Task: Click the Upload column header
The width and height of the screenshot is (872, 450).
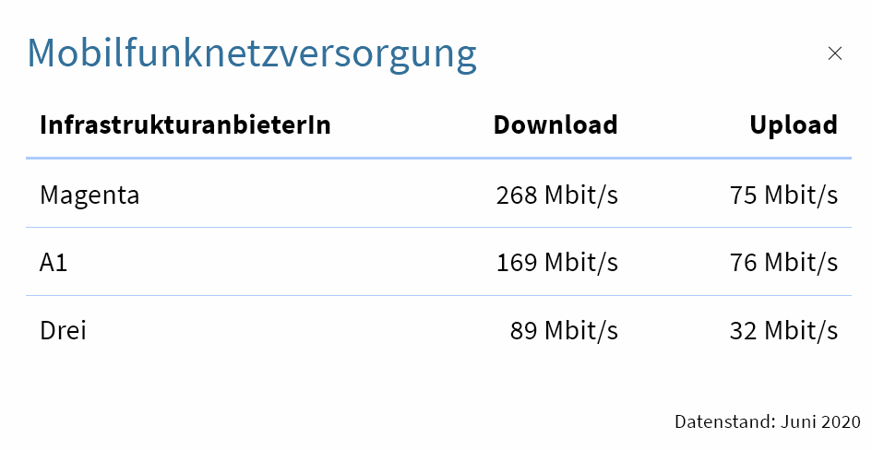Action: click(x=794, y=125)
